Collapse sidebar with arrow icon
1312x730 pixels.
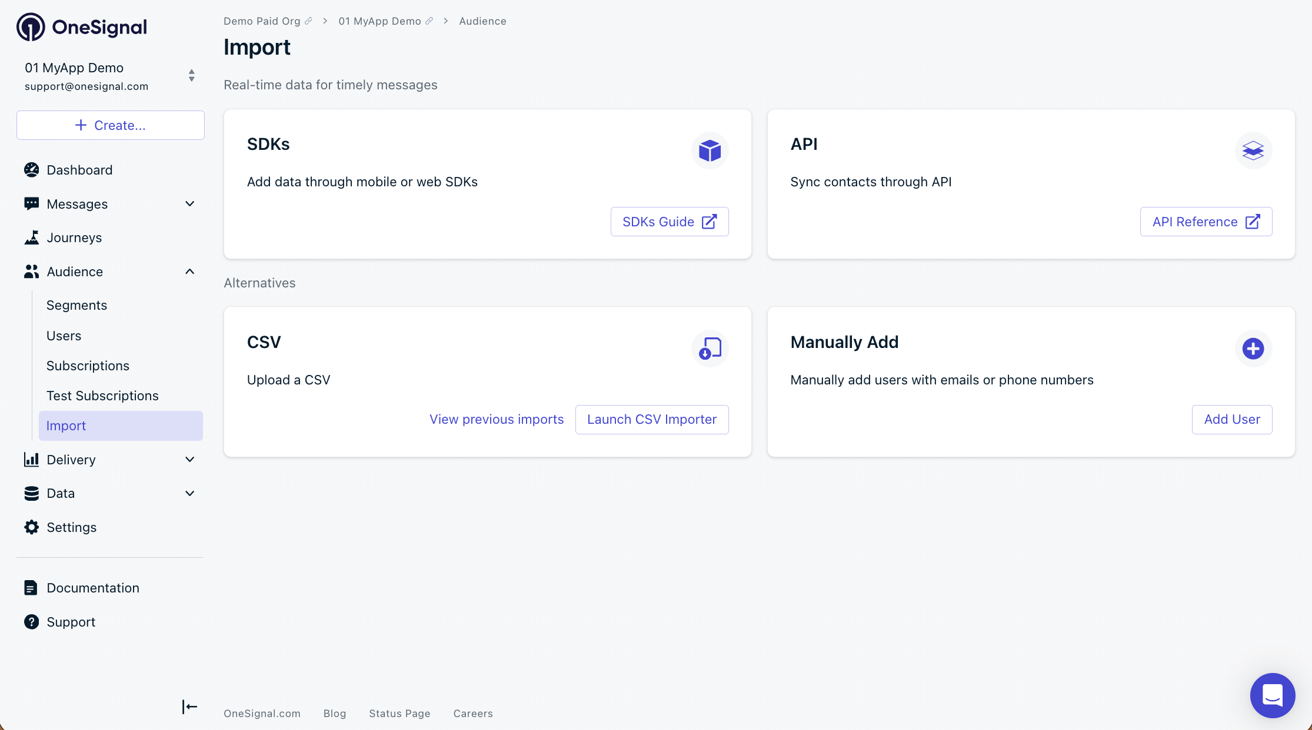click(189, 706)
